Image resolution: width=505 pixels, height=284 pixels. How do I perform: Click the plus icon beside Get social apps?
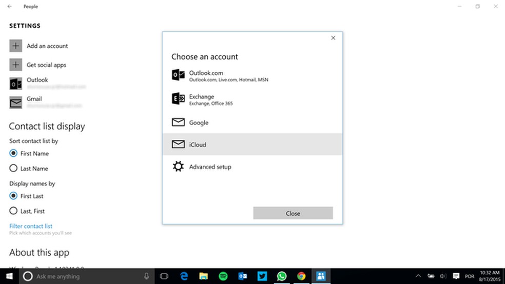click(x=15, y=65)
